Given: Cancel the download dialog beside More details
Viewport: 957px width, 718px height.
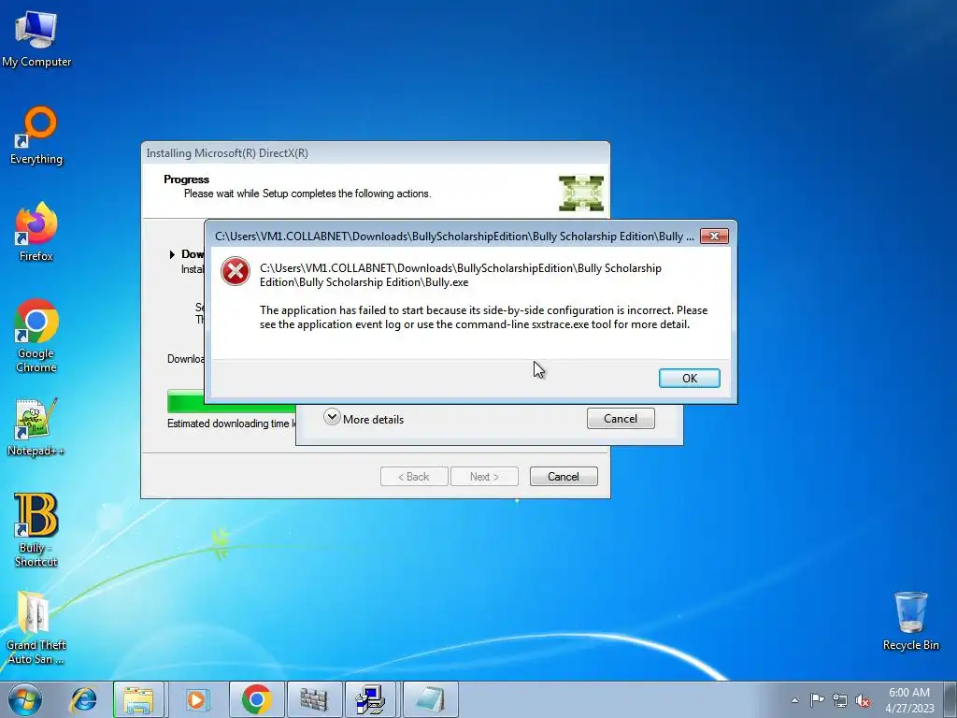Looking at the screenshot, I should (x=621, y=418).
